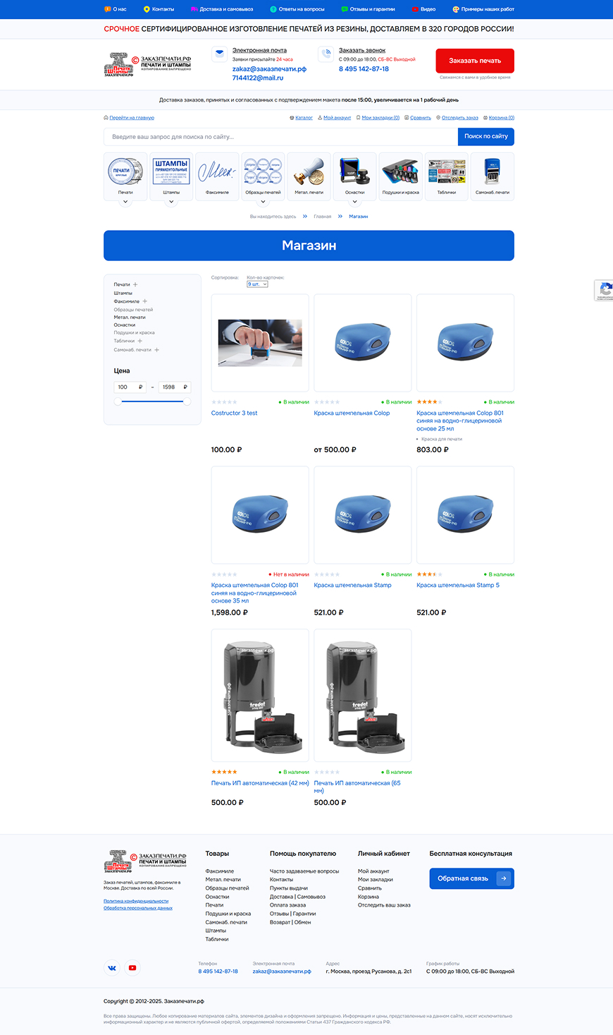Grab the right handle of price slider
Viewport: 613px width, 1035px height.
point(187,401)
